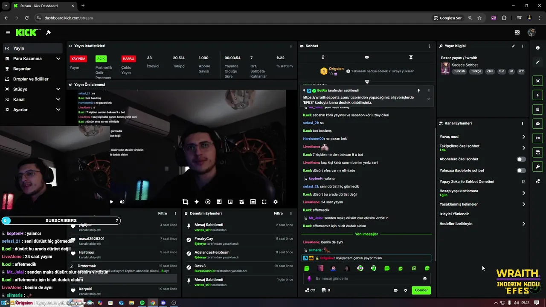
Task: Click the Google'a Sor button in address bar
Action: click(447, 18)
